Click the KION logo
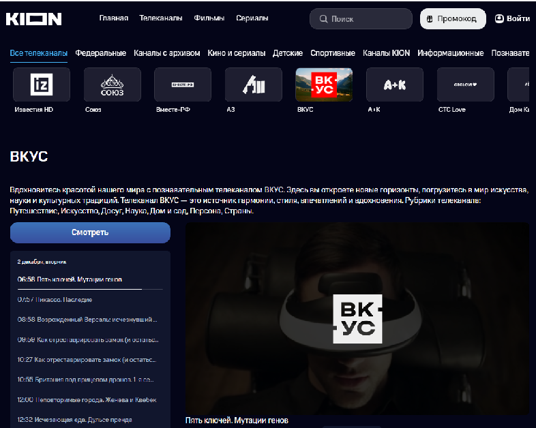 [33, 19]
